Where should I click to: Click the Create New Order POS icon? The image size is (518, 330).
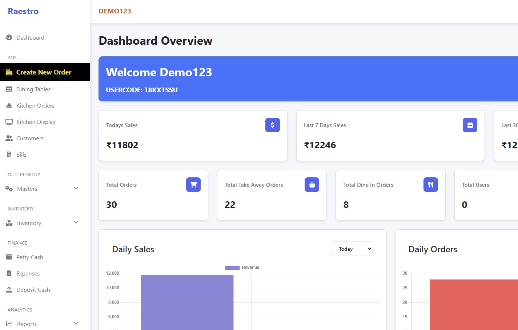pos(9,72)
